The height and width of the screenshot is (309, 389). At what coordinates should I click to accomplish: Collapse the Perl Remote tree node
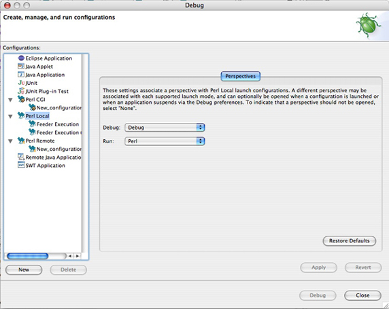10,141
